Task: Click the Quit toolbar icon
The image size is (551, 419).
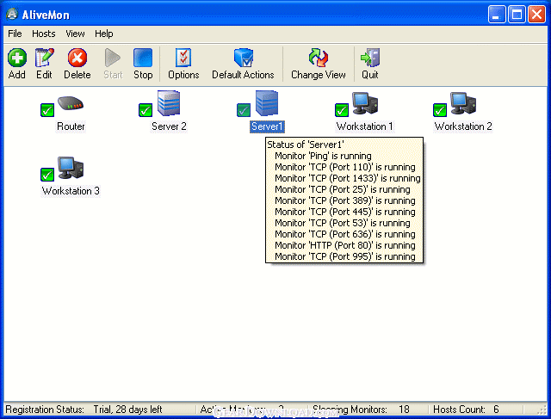Action: 370,58
